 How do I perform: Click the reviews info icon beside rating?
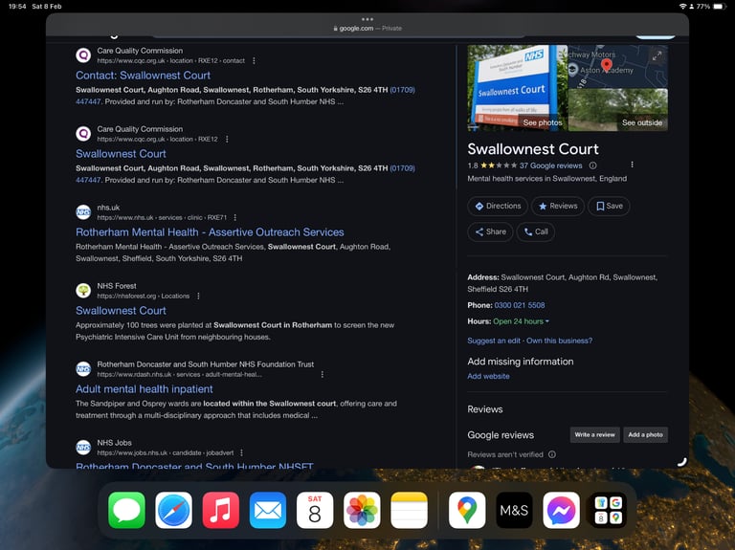click(x=592, y=165)
